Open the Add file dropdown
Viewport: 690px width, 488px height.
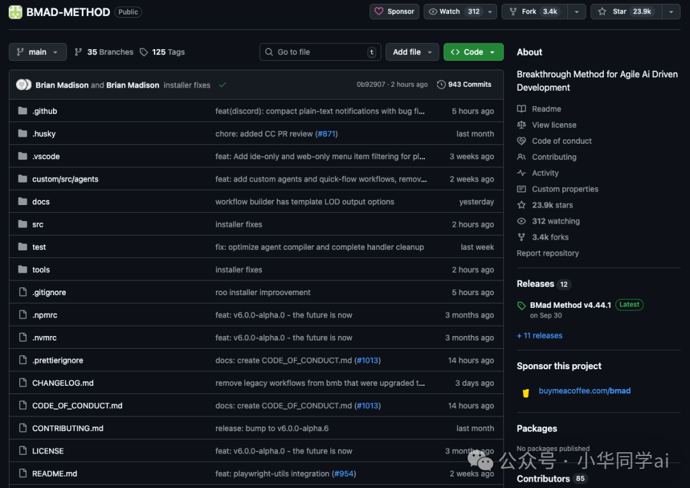pyautogui.click(x=412, y=52)
